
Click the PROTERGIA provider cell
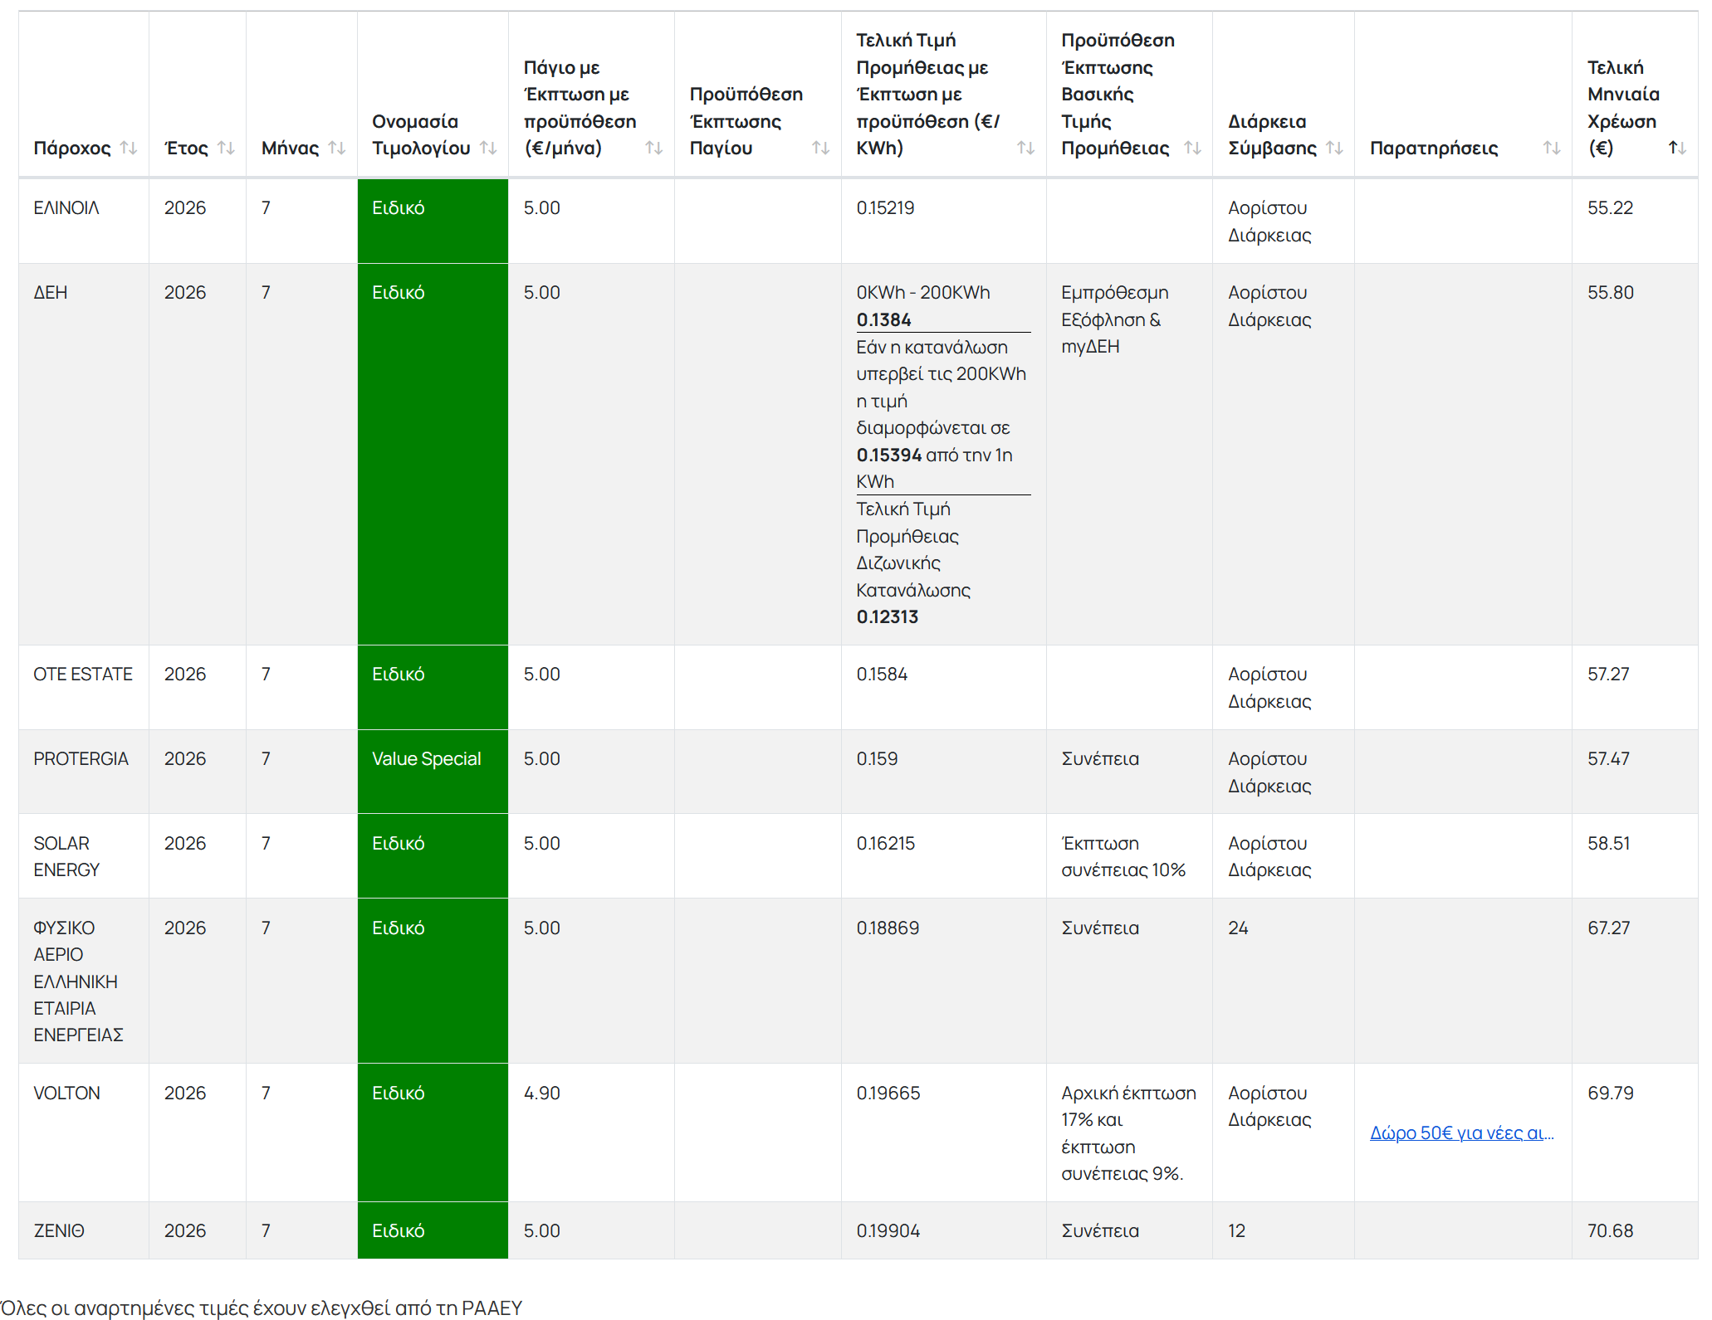84,772
